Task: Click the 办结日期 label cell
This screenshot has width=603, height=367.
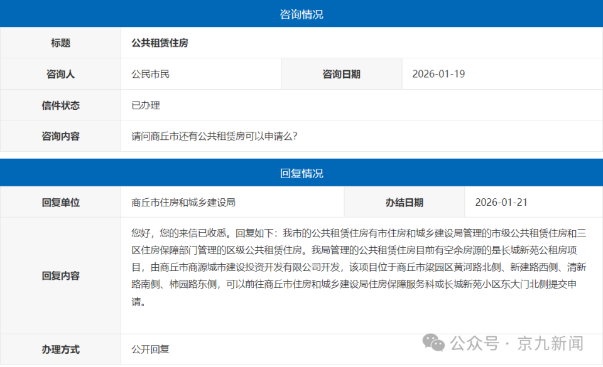Action: [402, 202]
